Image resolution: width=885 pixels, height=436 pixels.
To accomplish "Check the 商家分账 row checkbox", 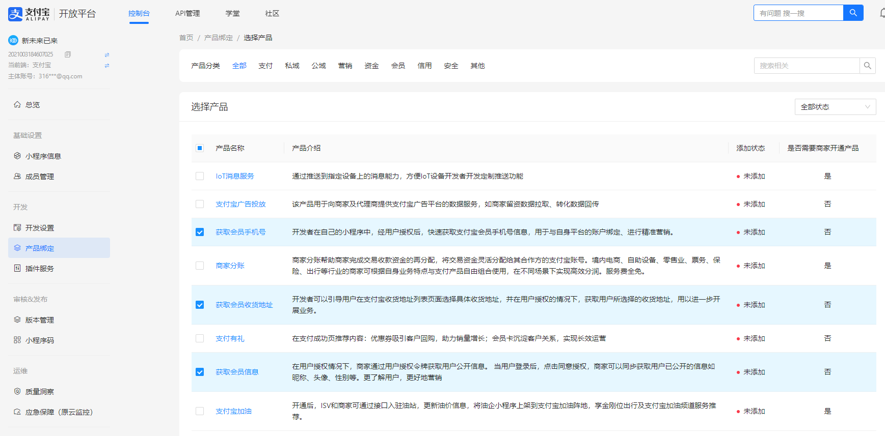I will 200,266.
